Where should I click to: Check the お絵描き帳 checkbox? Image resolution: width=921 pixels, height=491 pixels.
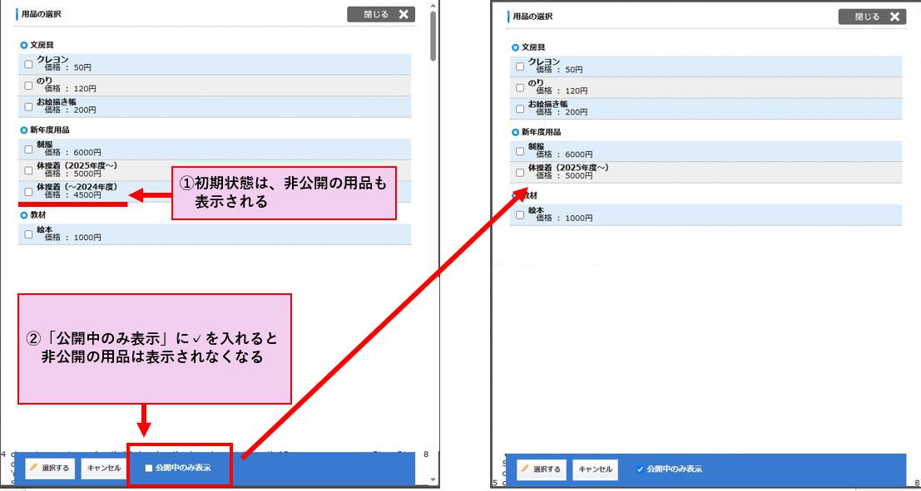pyautogui.click(x=27, y=106)
